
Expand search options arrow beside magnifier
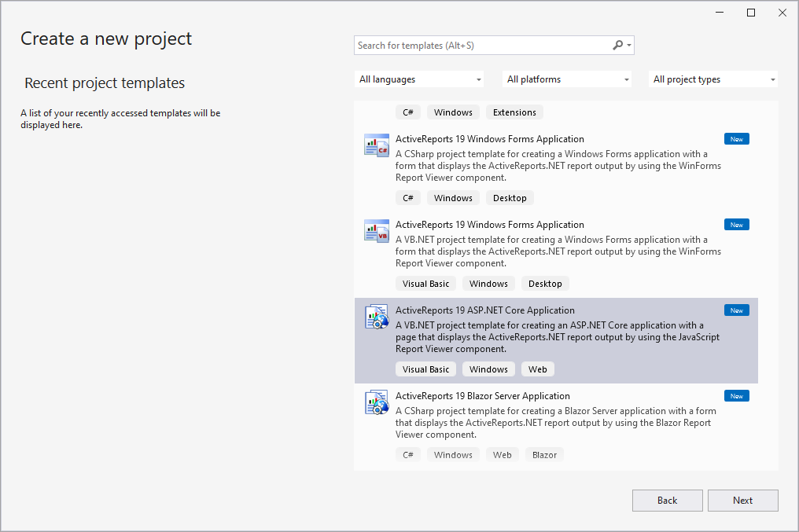click(629, 46)
